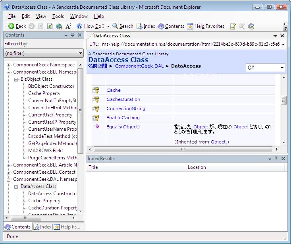
Task: Open the URL address dropdown arrow
Action: (283, 45)
